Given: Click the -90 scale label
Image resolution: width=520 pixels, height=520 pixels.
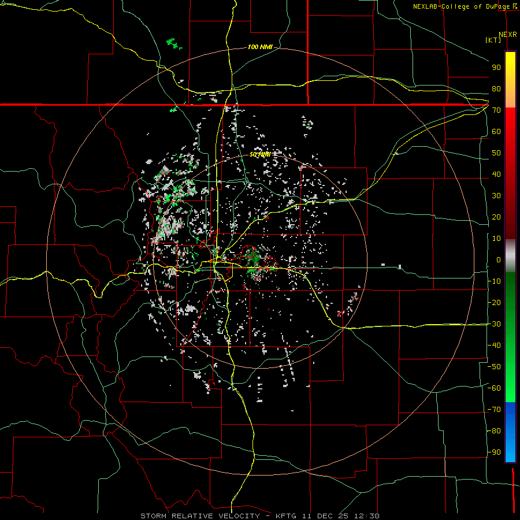Looking at the screenshot, I should point(494,452).
